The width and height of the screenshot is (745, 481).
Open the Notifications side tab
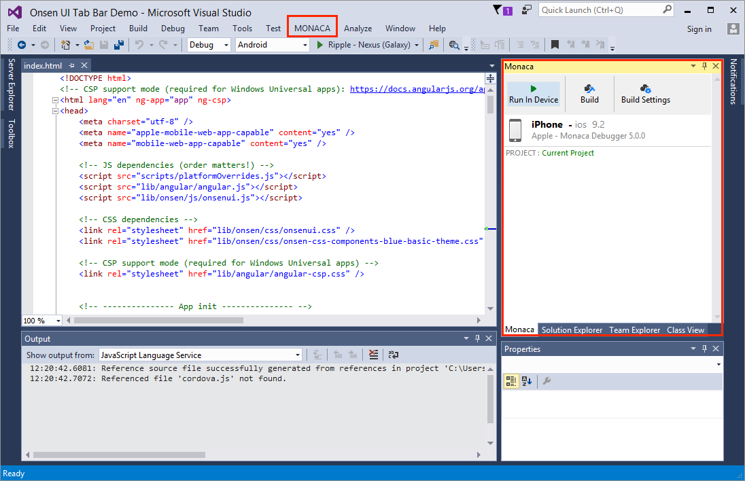733,82
